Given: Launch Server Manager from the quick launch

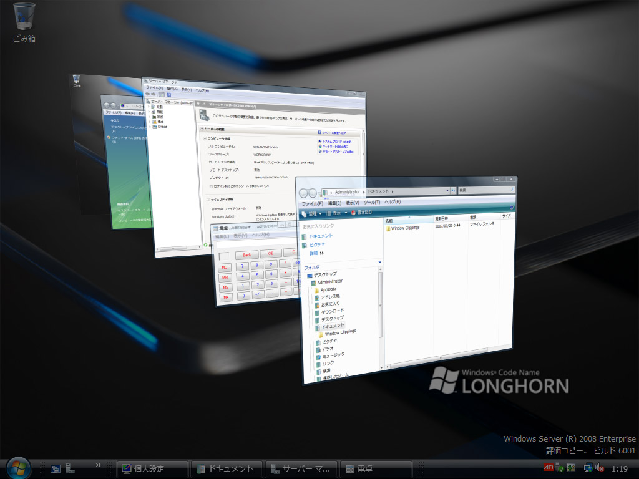Looking at the screenshot, I should coord(70,469).
